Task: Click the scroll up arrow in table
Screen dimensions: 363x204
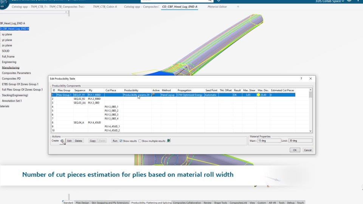Action: click(310, 90)
